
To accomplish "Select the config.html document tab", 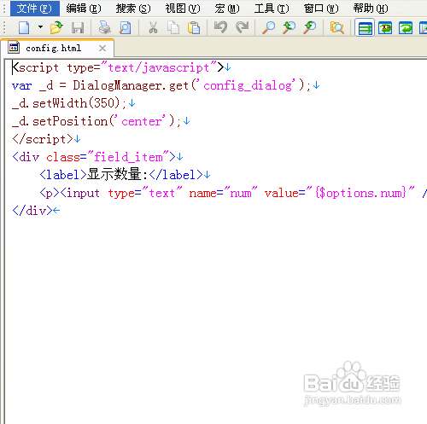I will (x=57, y=48).
